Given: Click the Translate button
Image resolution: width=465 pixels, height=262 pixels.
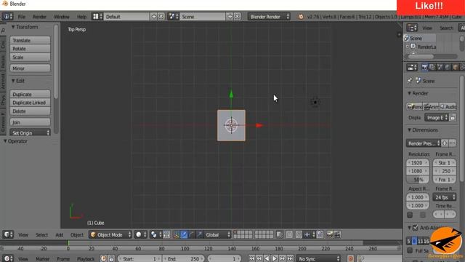Looking at the screenshot, I should pyautogui.click(x=30, y=40).
